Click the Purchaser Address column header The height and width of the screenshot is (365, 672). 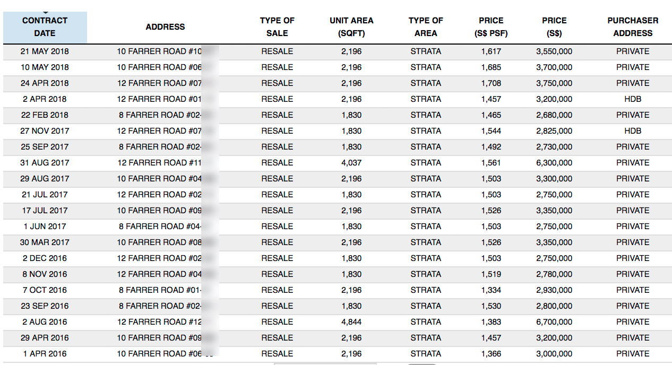[x=633, y=27]
